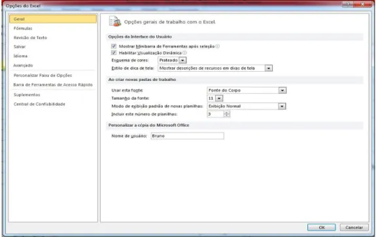This screenshot has width=376, height=237.
Task: Click the OK button
Action: (322, 227)
